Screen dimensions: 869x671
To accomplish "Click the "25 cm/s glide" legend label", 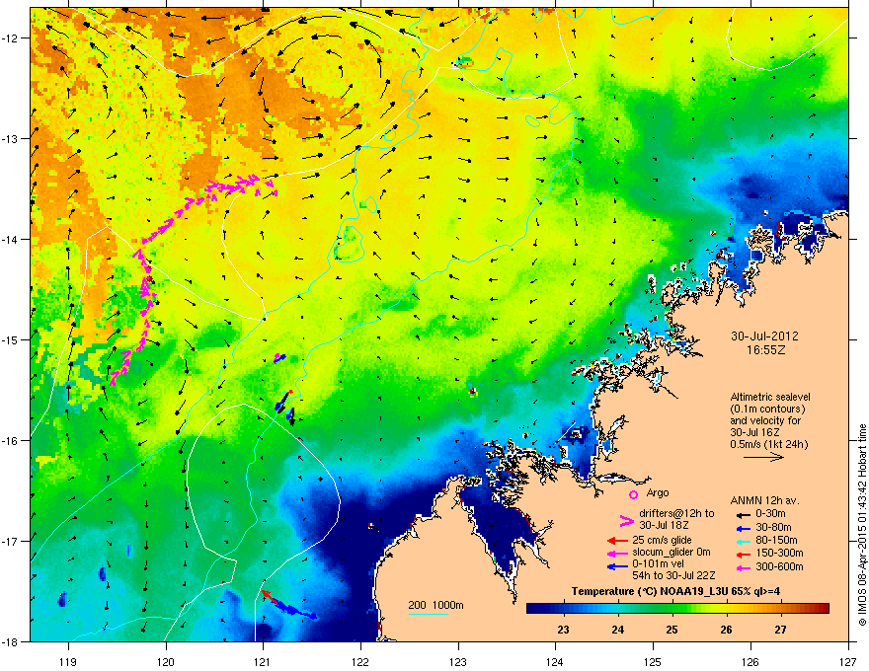I will point(662,540).
